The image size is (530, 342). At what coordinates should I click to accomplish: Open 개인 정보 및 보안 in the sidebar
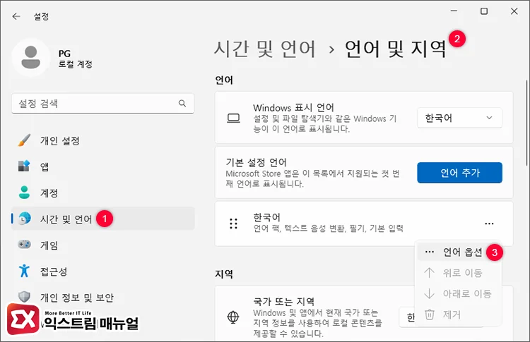[x=103, y=297]
